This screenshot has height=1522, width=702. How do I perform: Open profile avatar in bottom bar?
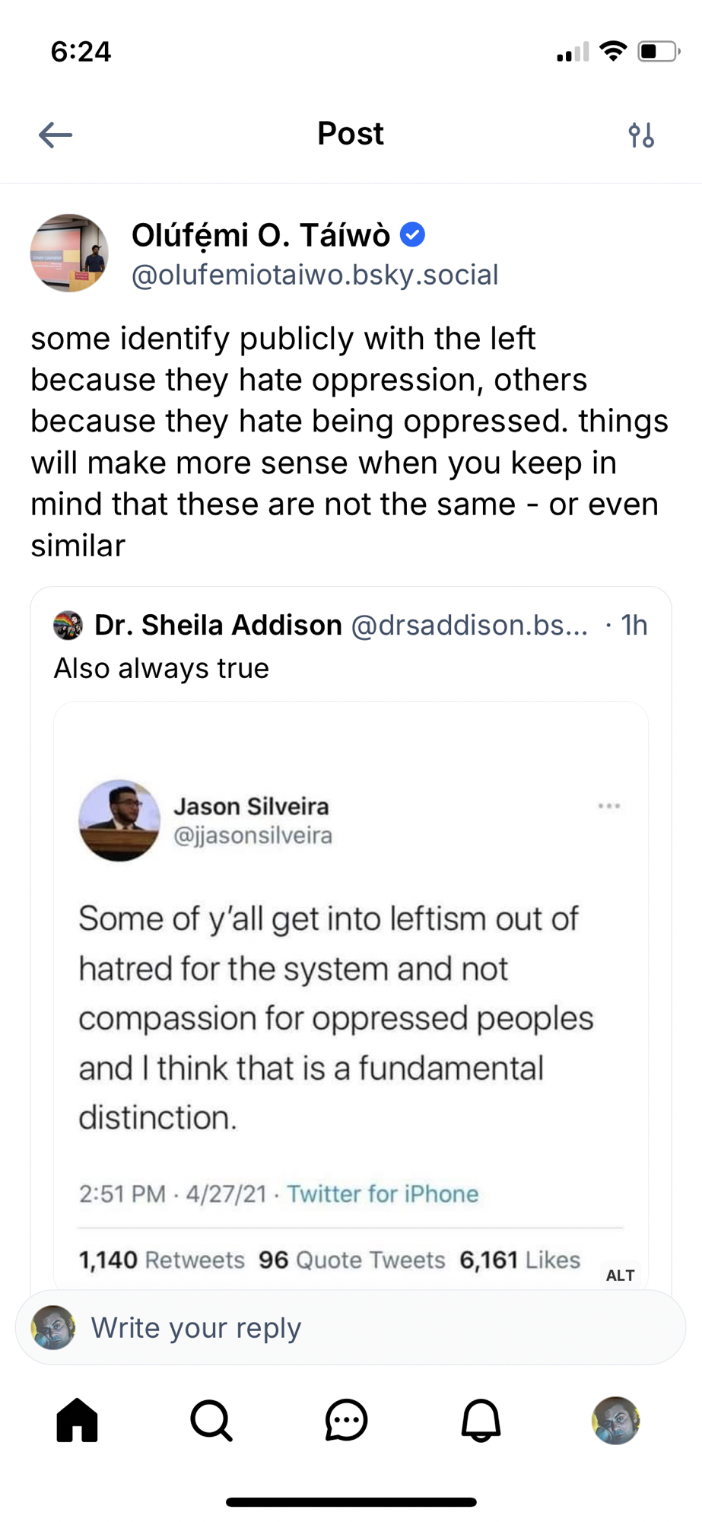pyautogui.click(x=615, y=1420)
